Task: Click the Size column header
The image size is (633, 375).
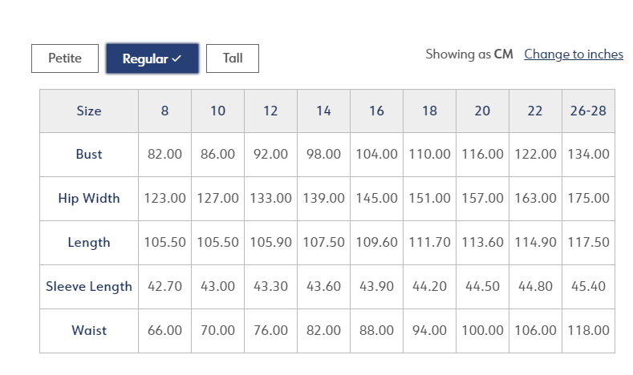Action: click(89, 111)
